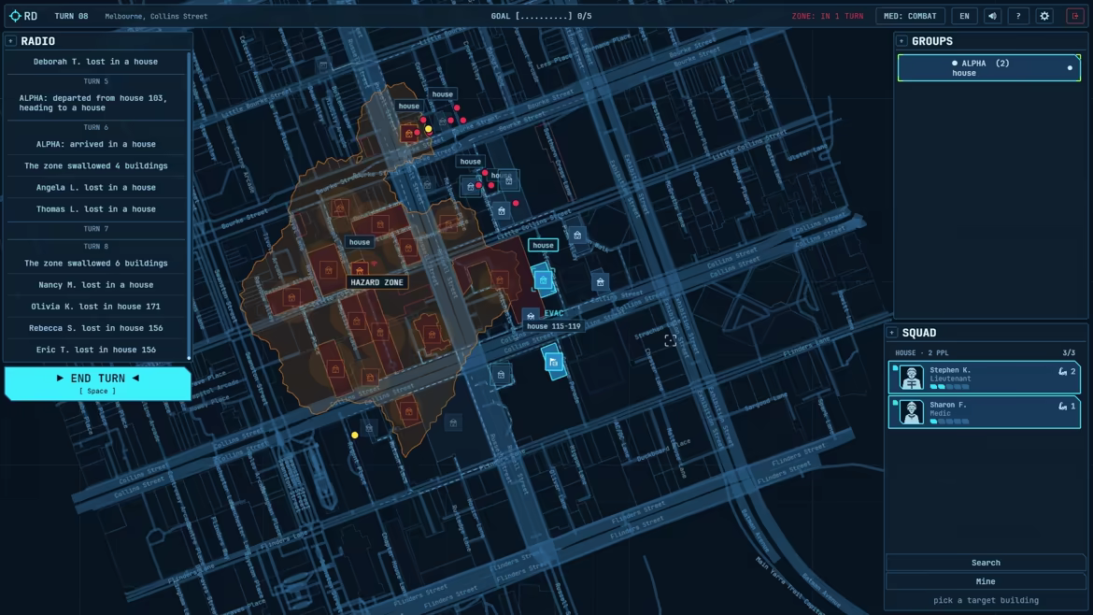Toggle the MED: COMBAT mode

pyautogui.click(x=910, y=15)
